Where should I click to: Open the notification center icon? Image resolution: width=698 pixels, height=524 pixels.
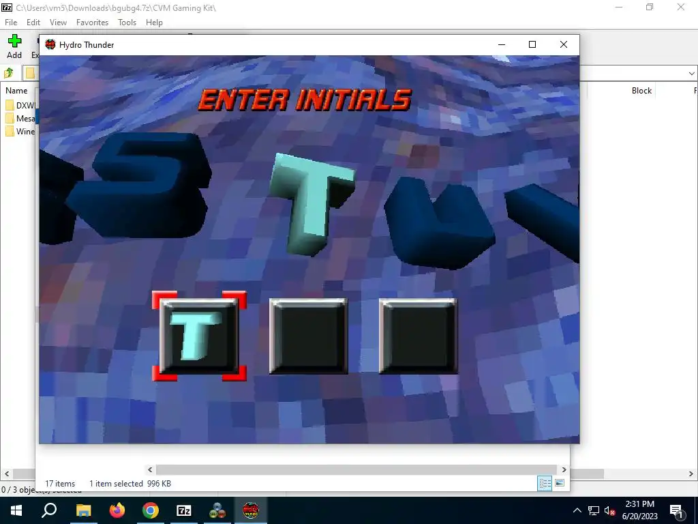click(676, 511)
